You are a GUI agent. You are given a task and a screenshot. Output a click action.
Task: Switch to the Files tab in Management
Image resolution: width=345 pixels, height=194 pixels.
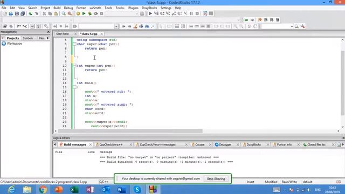coord(42,38)
